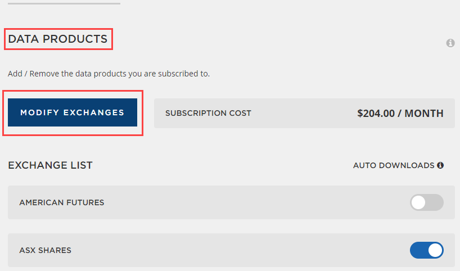The image size is (460, 271).
Task: Click the gray horizontal bar above Data Products
Action: [x=64, y=3]
